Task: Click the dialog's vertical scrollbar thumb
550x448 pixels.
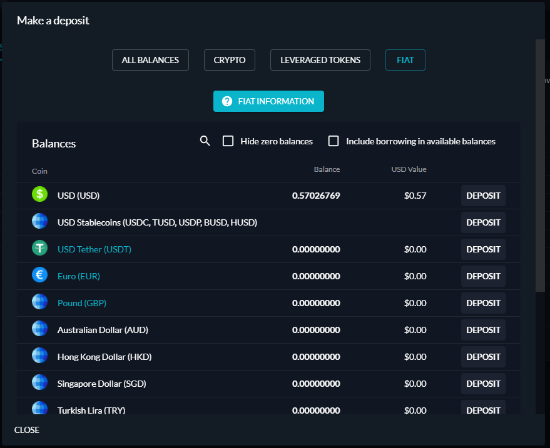Action: click(540, 166)
